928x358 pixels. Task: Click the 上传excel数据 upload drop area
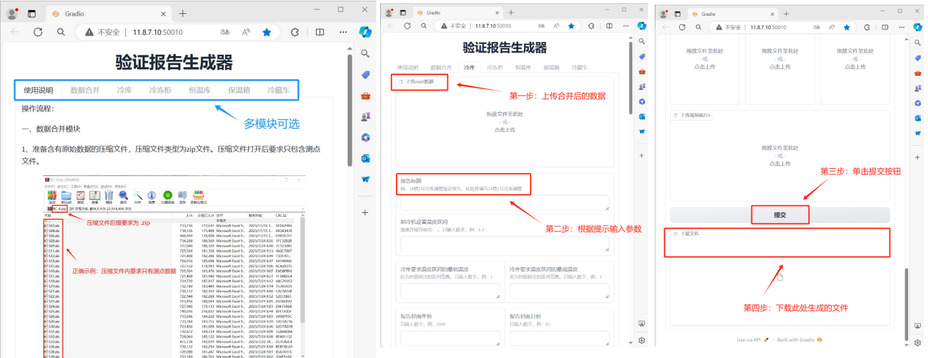[x=505, y=122]
